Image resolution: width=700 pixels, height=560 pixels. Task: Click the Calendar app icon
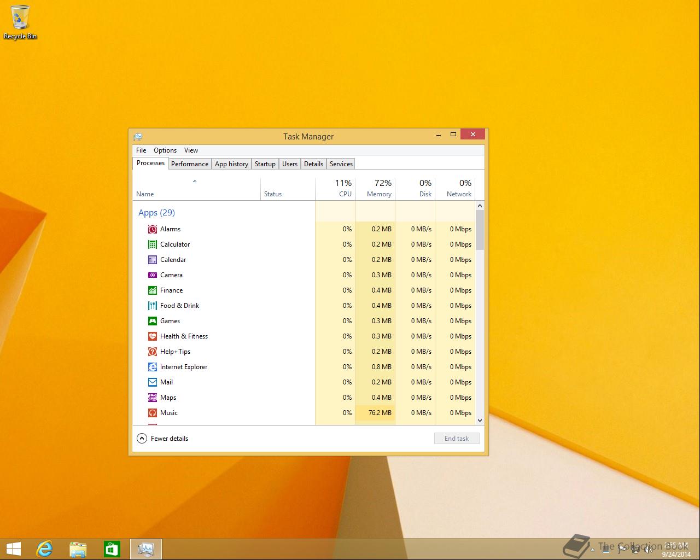153,260
